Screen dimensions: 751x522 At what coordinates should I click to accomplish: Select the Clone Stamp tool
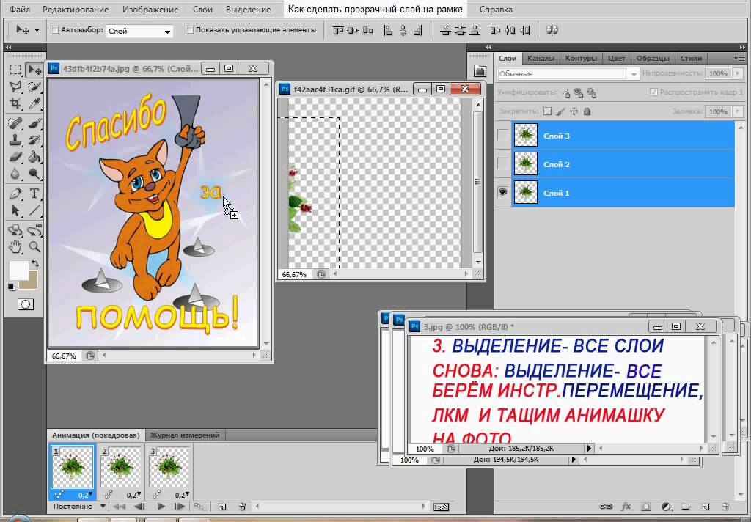15,140
